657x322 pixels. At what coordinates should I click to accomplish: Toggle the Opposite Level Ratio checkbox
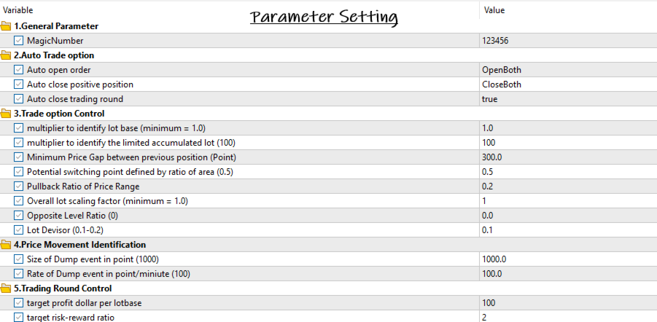pyautogui.click(x=18, y=215)
